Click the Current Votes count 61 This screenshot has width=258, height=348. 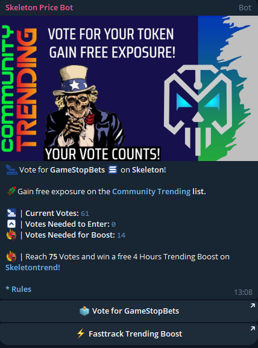pos(85,214)
